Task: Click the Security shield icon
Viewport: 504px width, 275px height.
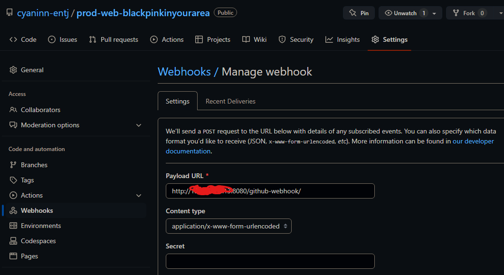Action: coord(282,39)
